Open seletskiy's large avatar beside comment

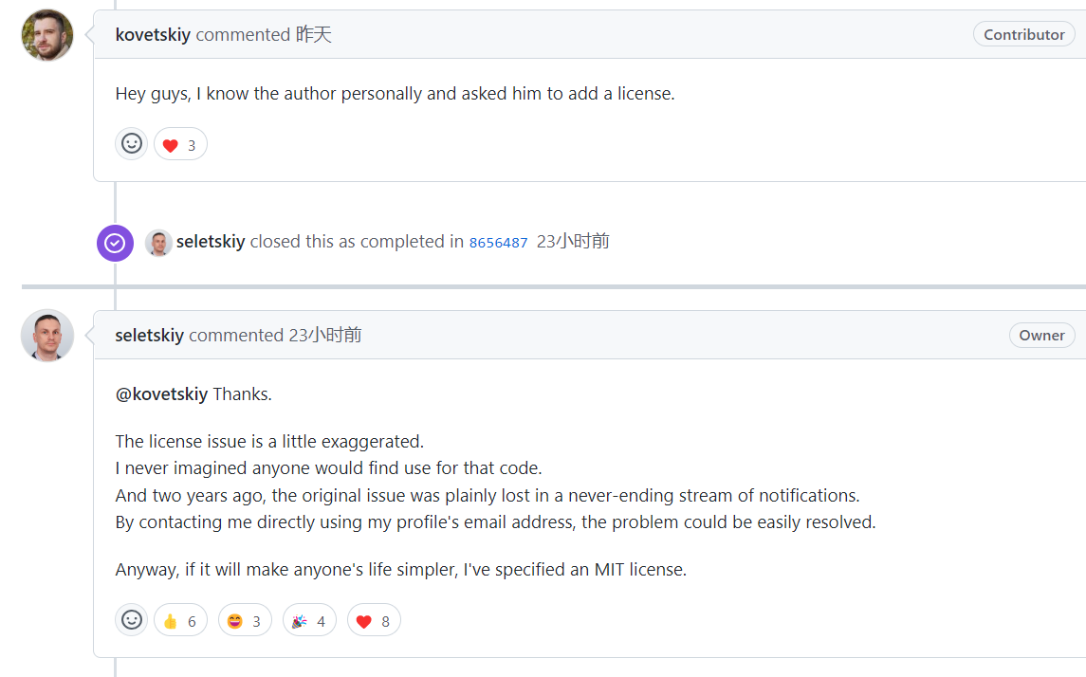[x=47, y=335]
